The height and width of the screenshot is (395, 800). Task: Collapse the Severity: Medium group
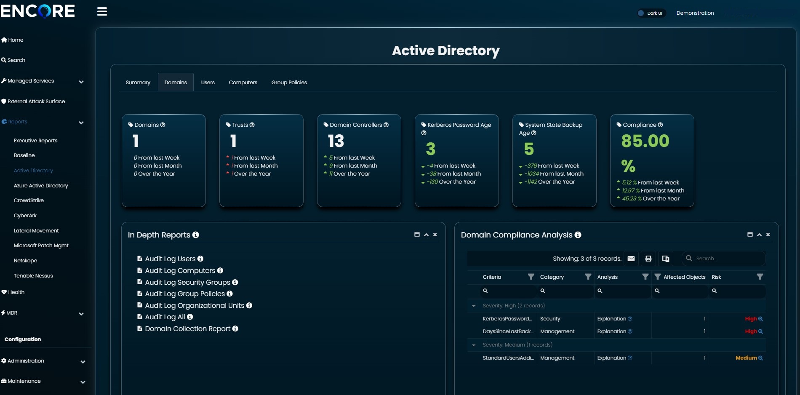[474, 345]
